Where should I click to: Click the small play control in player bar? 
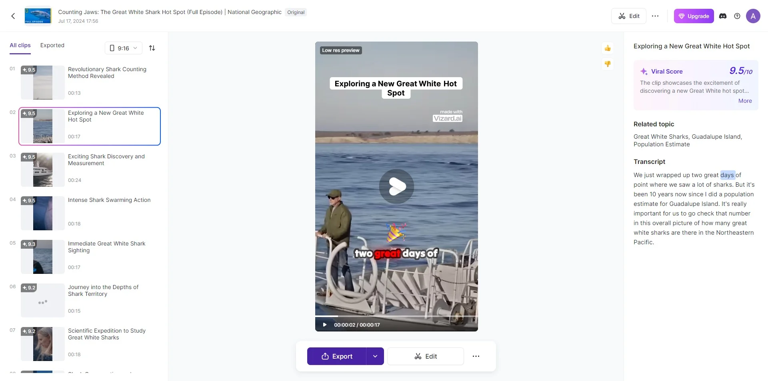point(325,325)
